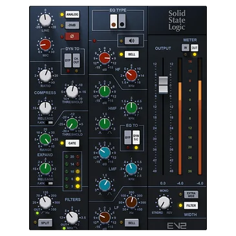Click the gain reduction LED meter
Viewport: 236px width, 236px height.
point(72,171)
